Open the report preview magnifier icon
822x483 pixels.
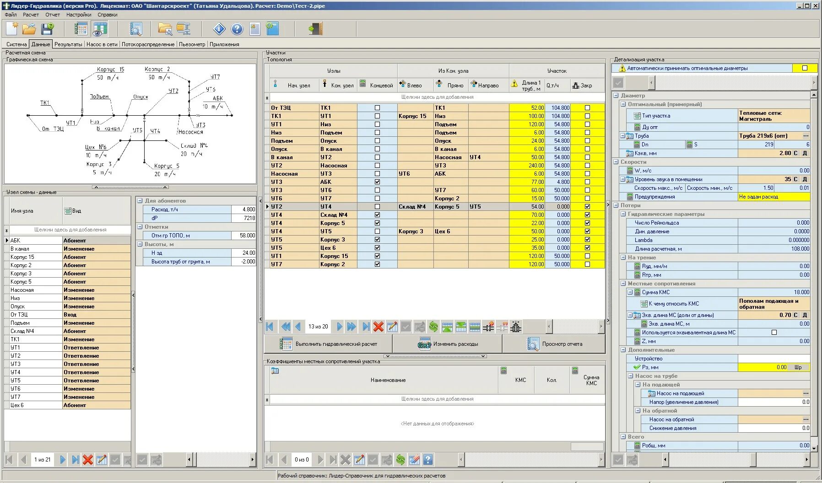tap(135, 29)
